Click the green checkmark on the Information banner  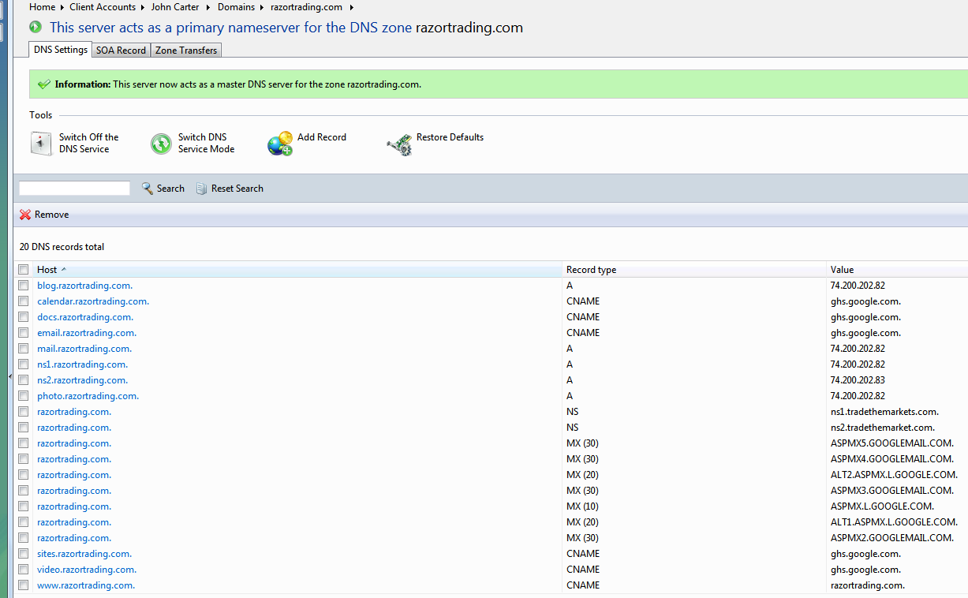[x=45, y=84]
